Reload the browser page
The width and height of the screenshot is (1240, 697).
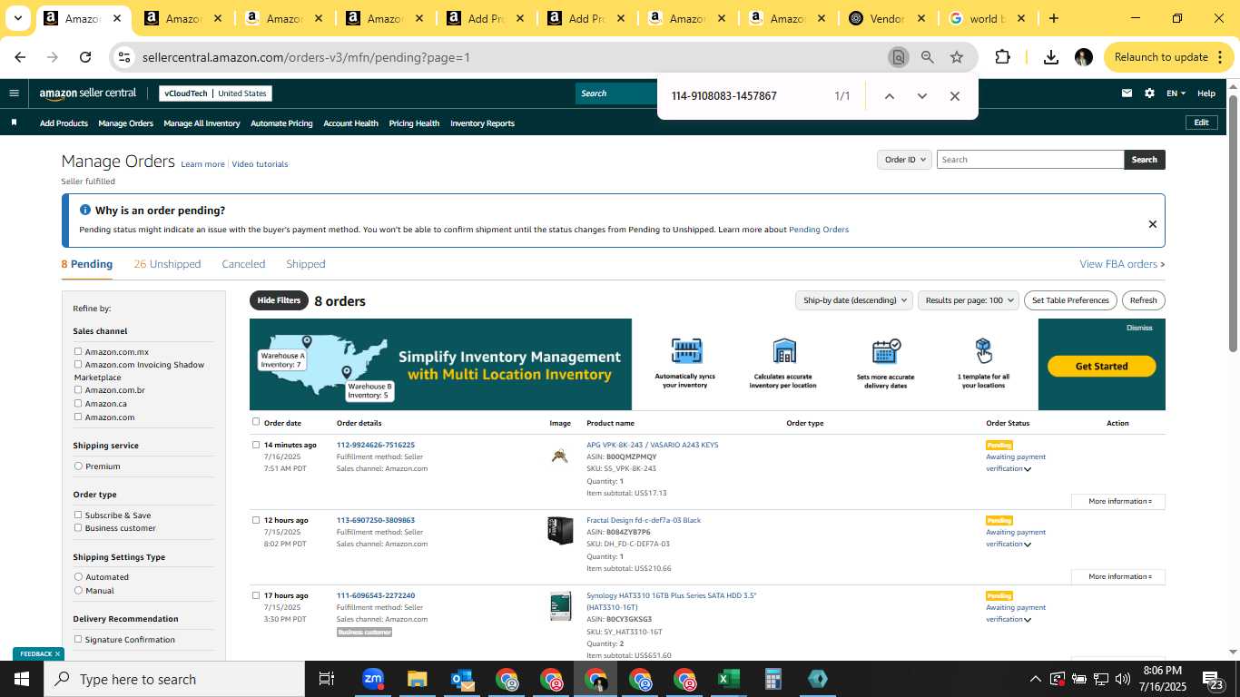(85, 57)
